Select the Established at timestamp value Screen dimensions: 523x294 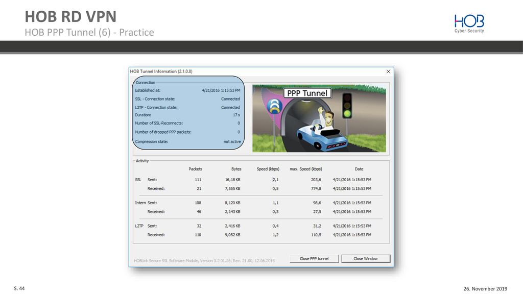(x=221, y=90)
